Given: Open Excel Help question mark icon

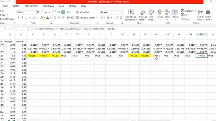Looking at the screenshot, I should (x=206, y=1).
